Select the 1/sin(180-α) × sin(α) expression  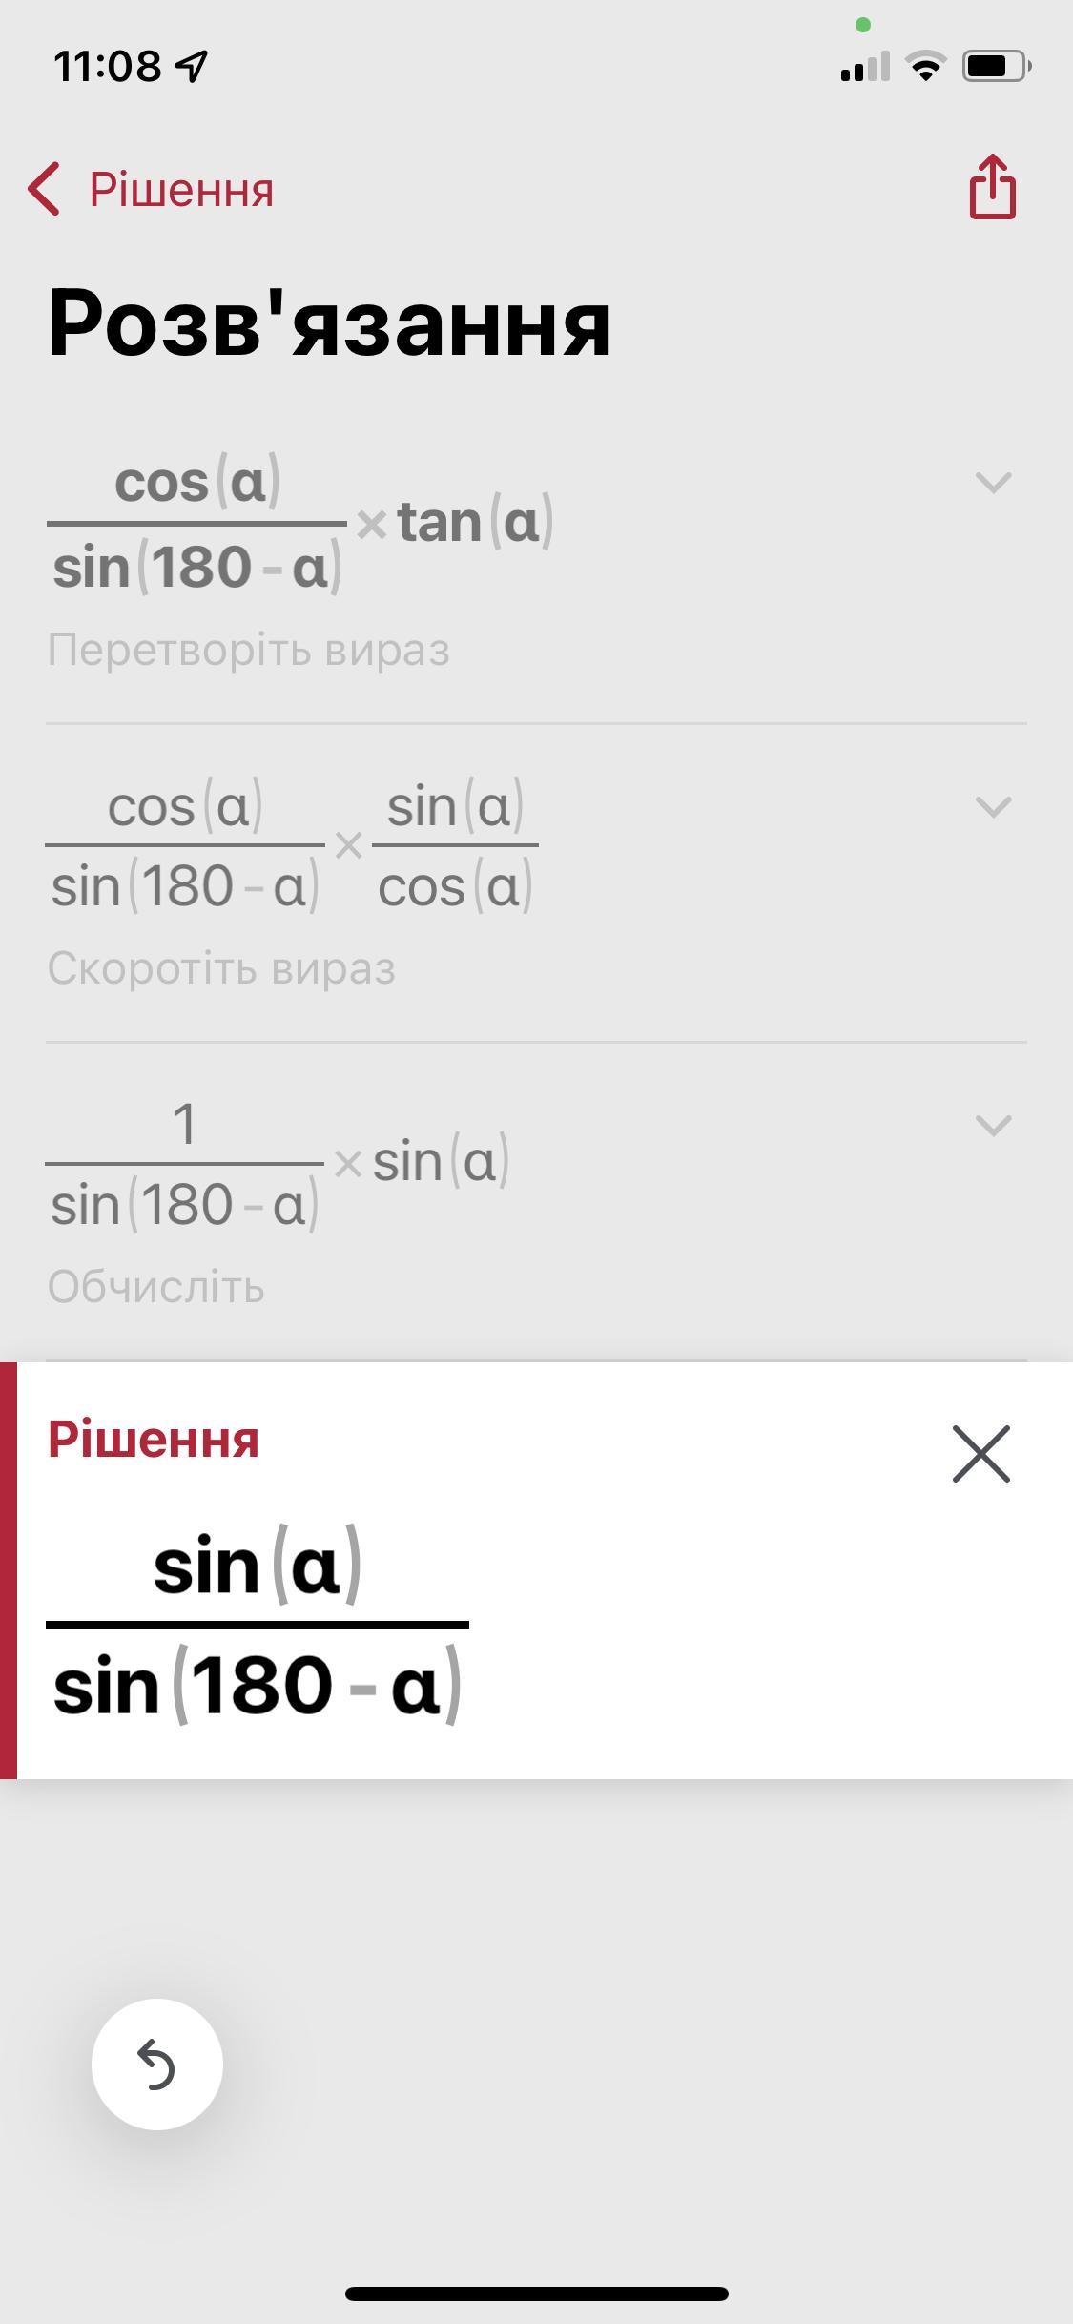[x=278, y=1164]
